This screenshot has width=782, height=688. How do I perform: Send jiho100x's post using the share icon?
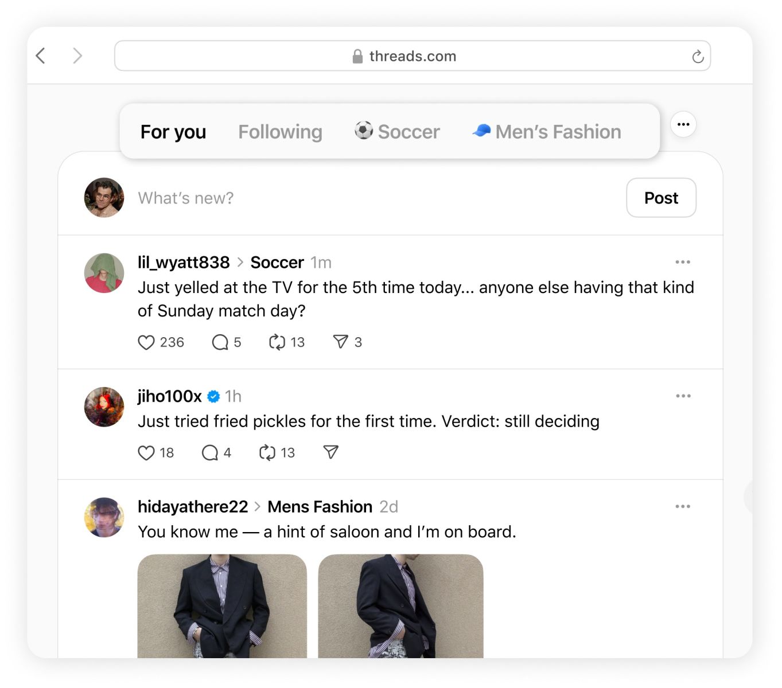click(x=330, y=452)
